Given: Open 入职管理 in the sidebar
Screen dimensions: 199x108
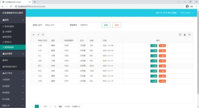Looking at the screenshot, I should pos(13,32).
